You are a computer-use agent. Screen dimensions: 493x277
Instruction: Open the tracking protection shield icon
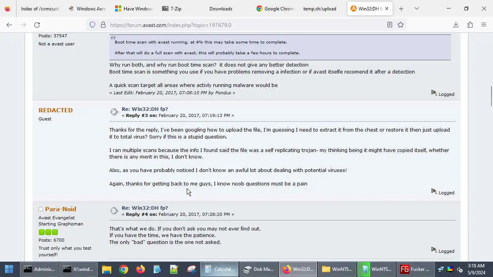pyautogui.click(x=92, y=25)
